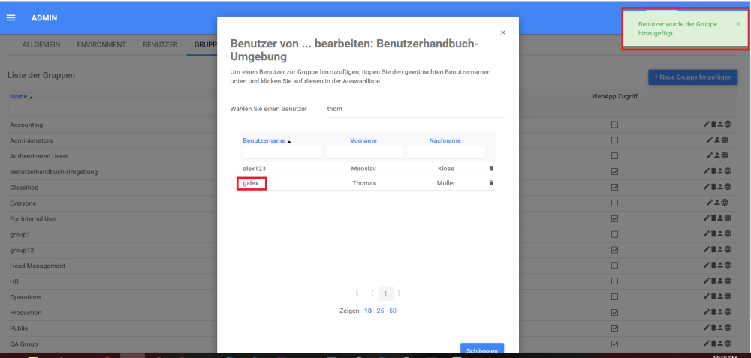This screenshot has width=751, height=358.
Task: Open users of the HR group
Action: click(x=720, y=281)
